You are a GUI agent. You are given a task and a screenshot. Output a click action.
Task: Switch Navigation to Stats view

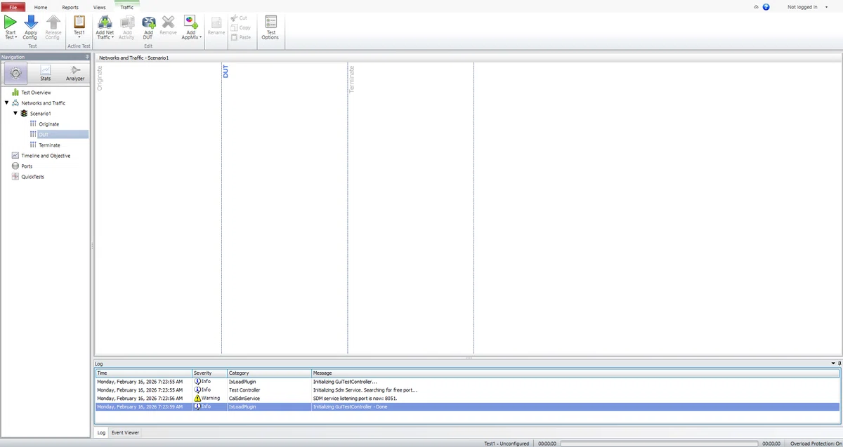click(46, 72)
